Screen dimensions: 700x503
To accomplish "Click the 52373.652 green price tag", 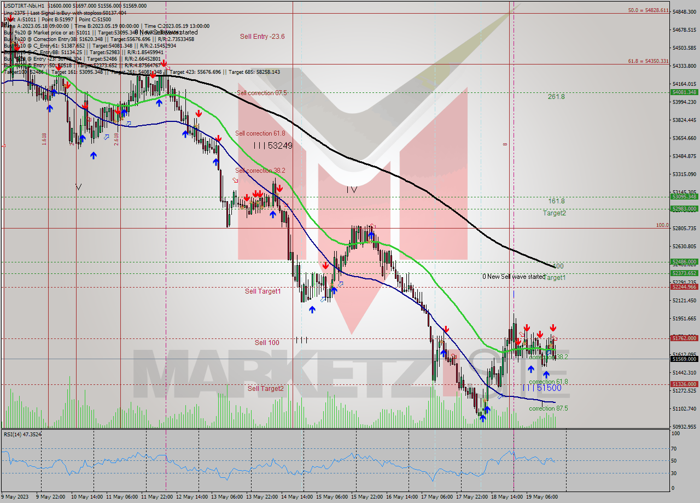I will pyautogui.click(x=684, y=273).
